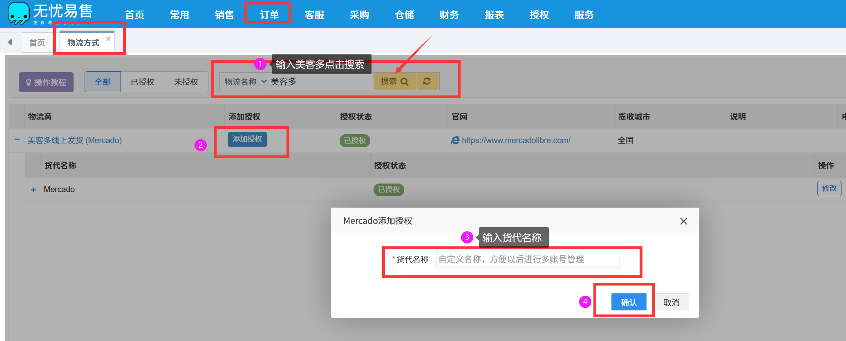Switch to the 物流方式 page tab

coord(83,42)
